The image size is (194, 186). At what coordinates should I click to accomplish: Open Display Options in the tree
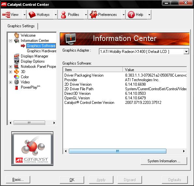click(x=33, y=61)
